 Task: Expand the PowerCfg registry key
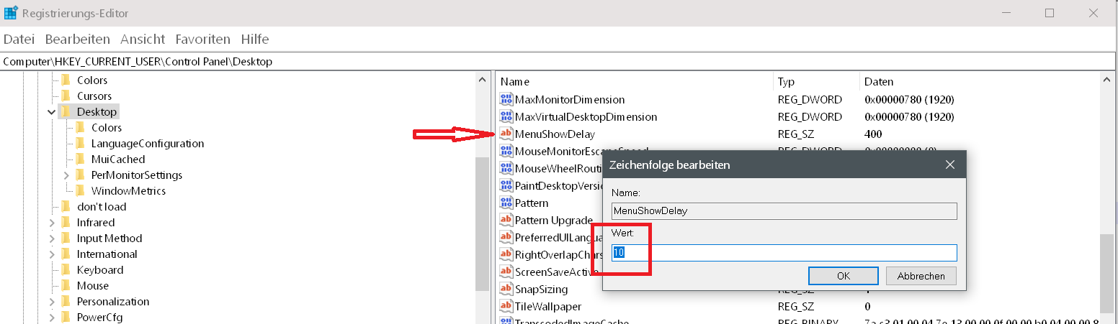[52, 318]
